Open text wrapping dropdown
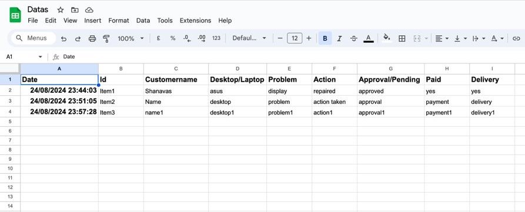The height and width of the screenshot is (212, 525). [479, 38]
